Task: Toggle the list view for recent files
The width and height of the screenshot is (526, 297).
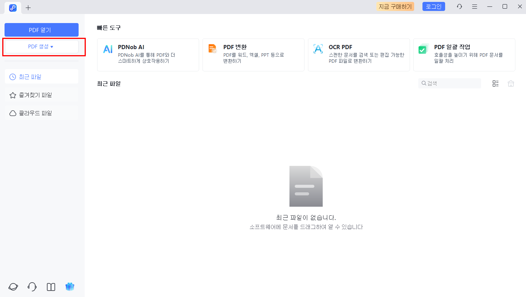Action: [495, 83]
